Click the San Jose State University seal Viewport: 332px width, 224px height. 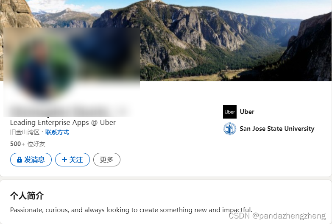(230, 129)
